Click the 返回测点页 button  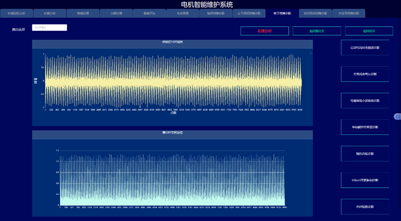pyautogui.click(x=317, y=31)
